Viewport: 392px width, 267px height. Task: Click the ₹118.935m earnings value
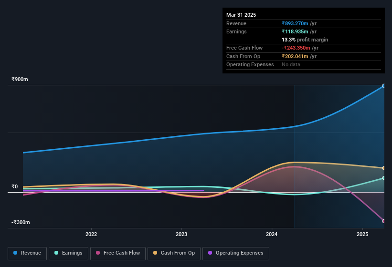tap(295, 31)
